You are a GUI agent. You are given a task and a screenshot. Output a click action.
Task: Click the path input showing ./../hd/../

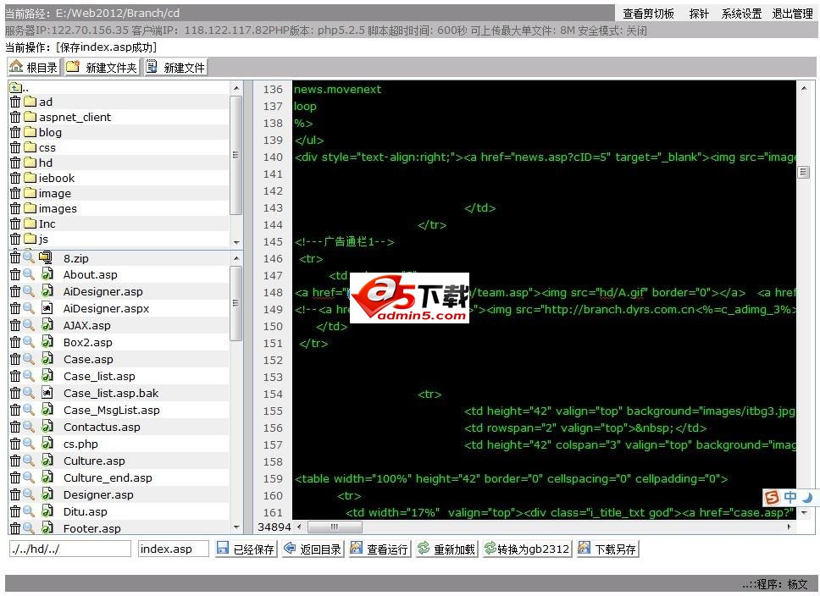click(70, 548)
